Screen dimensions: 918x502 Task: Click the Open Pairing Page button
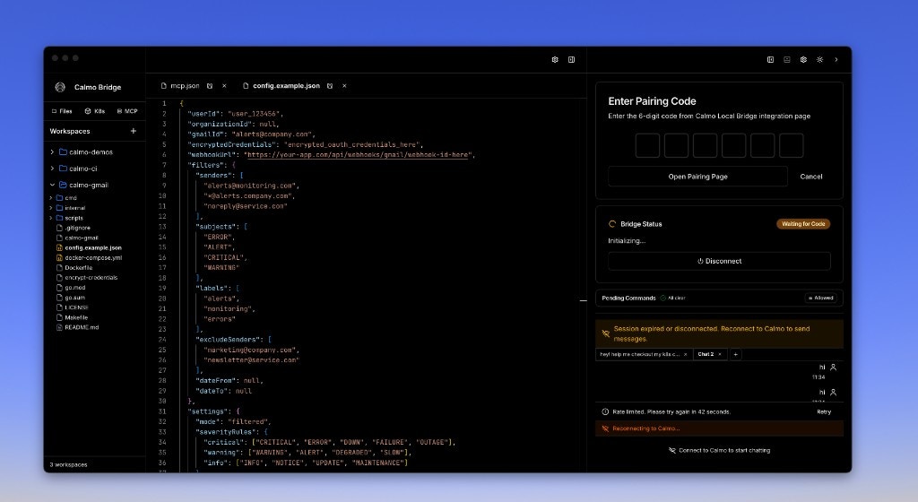[x=697, y=177]
